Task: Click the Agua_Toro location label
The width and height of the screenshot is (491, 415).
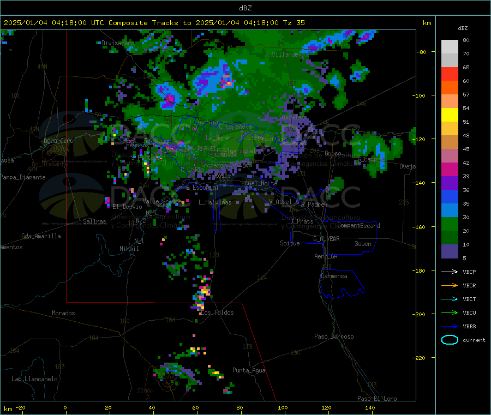Action: click(58, 141)
